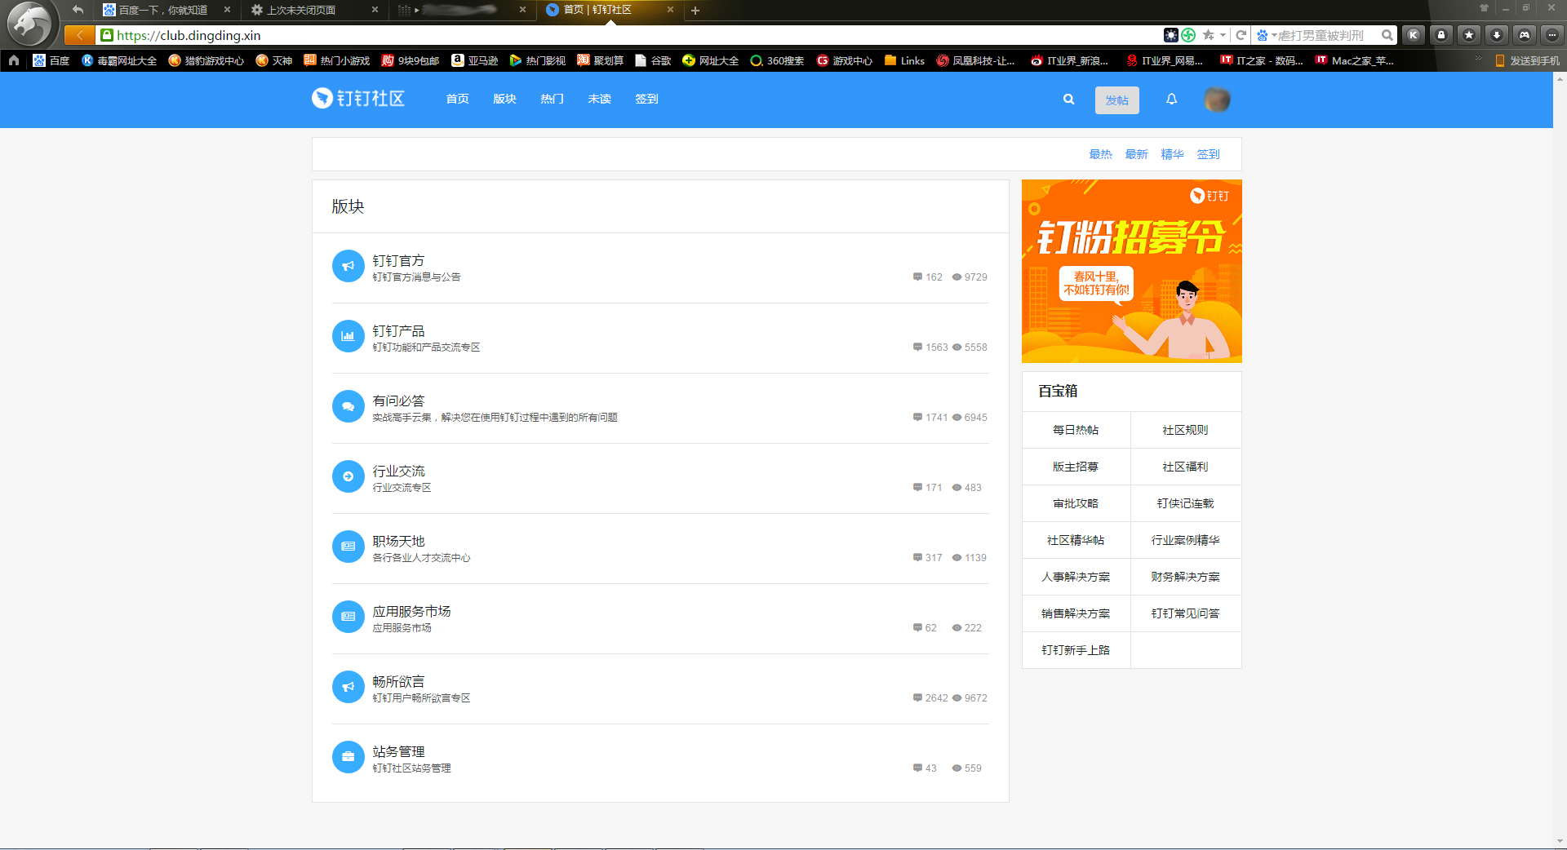Click the search magnifier in community header
1567x850 pixels.
pos(1068,100)
